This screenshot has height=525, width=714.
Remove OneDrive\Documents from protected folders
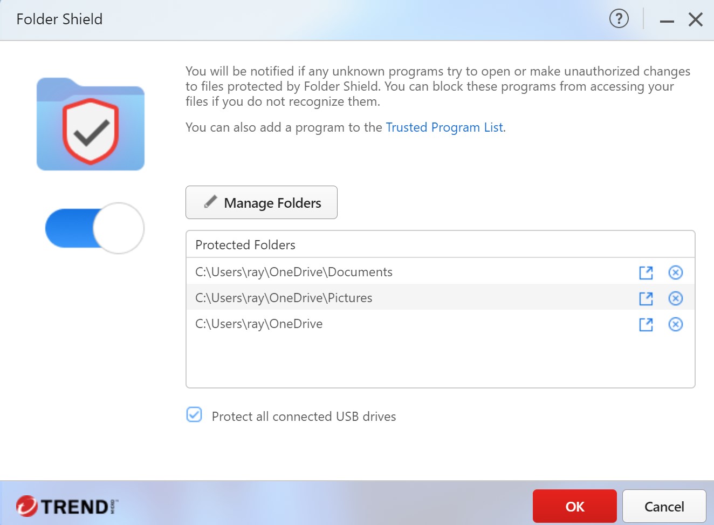coord(675,273)
